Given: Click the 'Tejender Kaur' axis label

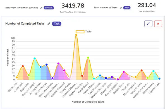Looking at the screenshot, I should click(154, 88).
